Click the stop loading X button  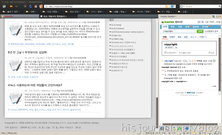point(25,6)
